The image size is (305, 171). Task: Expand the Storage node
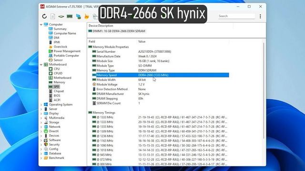[41, 123]
